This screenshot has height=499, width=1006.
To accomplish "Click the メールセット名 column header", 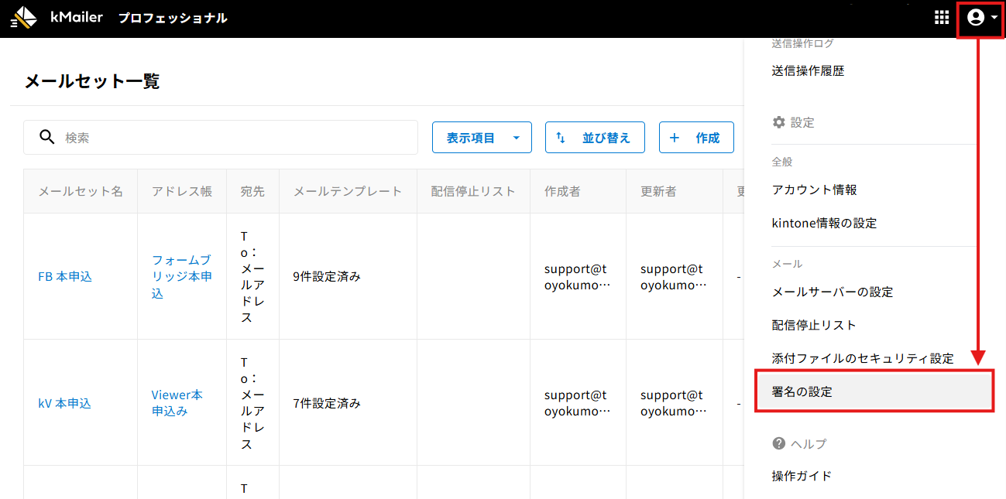I will click(x=81, y=191).
